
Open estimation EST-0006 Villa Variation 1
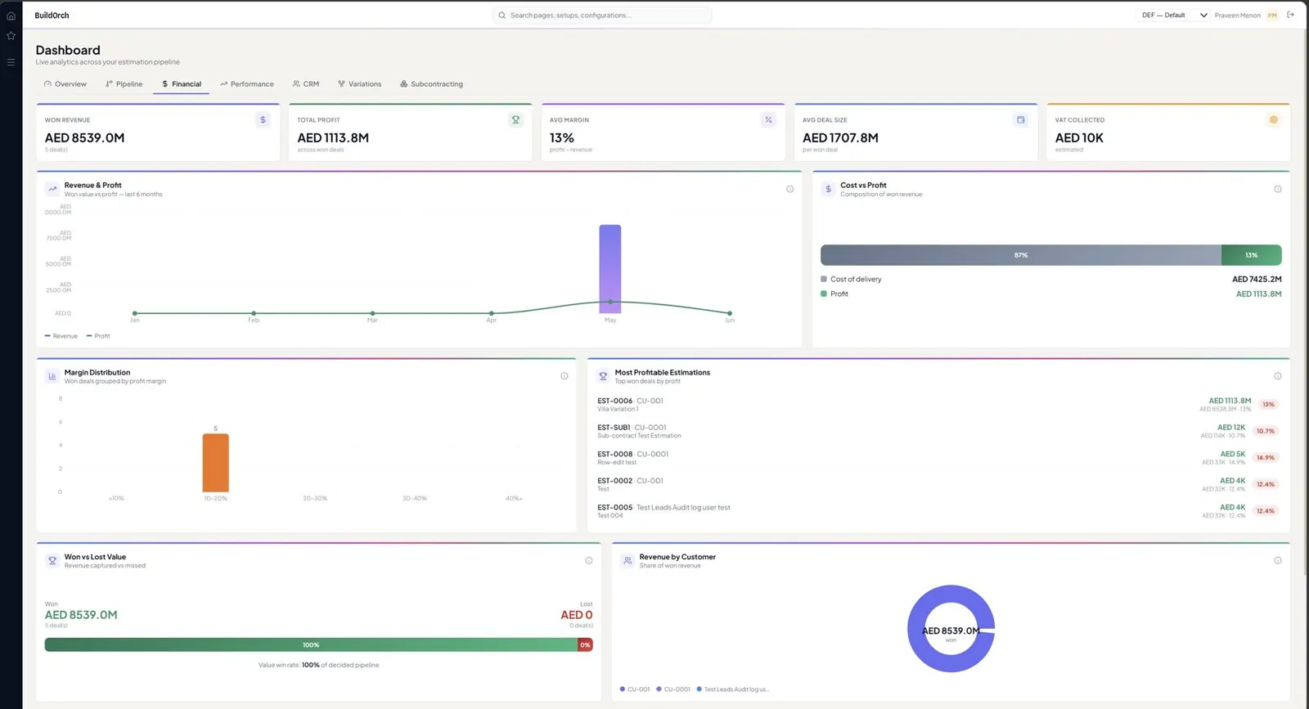[938, 405]
